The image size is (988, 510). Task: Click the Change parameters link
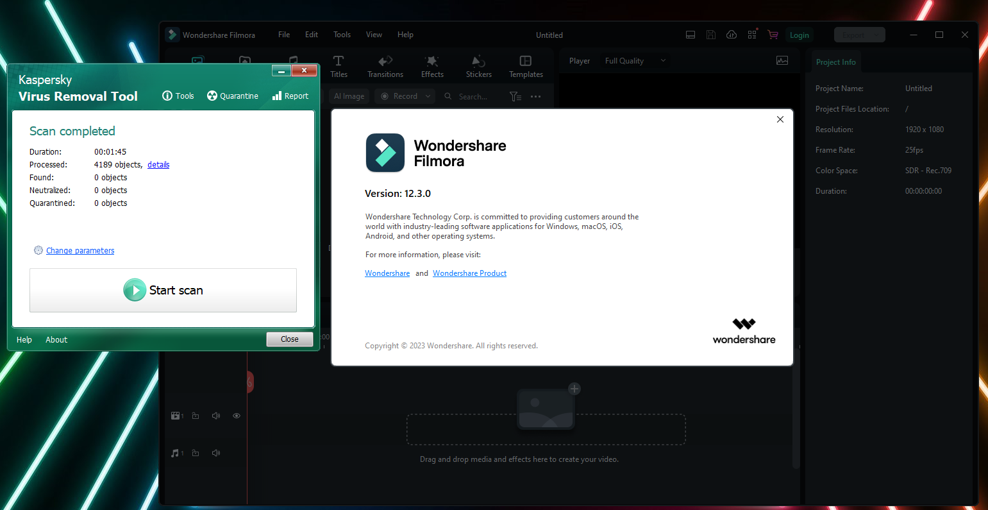coord(80,251)
